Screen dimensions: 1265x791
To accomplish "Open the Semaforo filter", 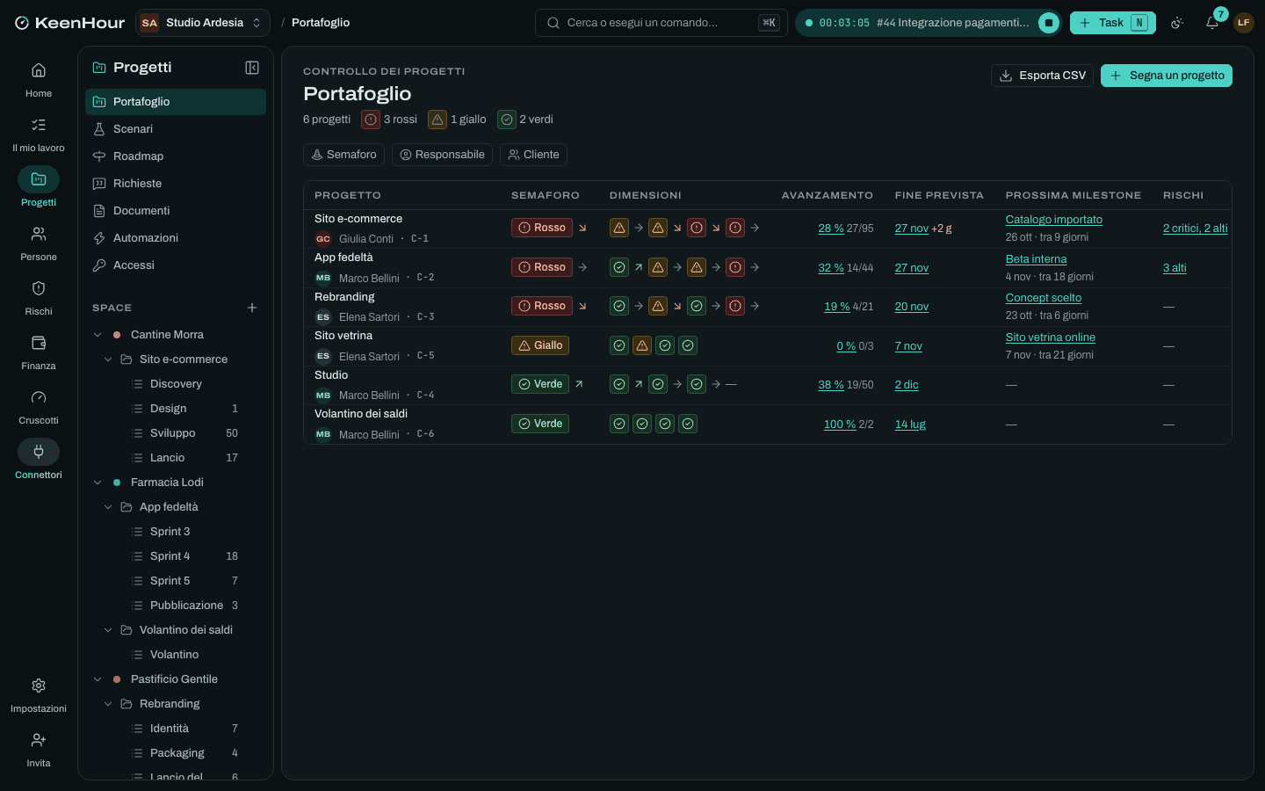I will pos(343,155).
